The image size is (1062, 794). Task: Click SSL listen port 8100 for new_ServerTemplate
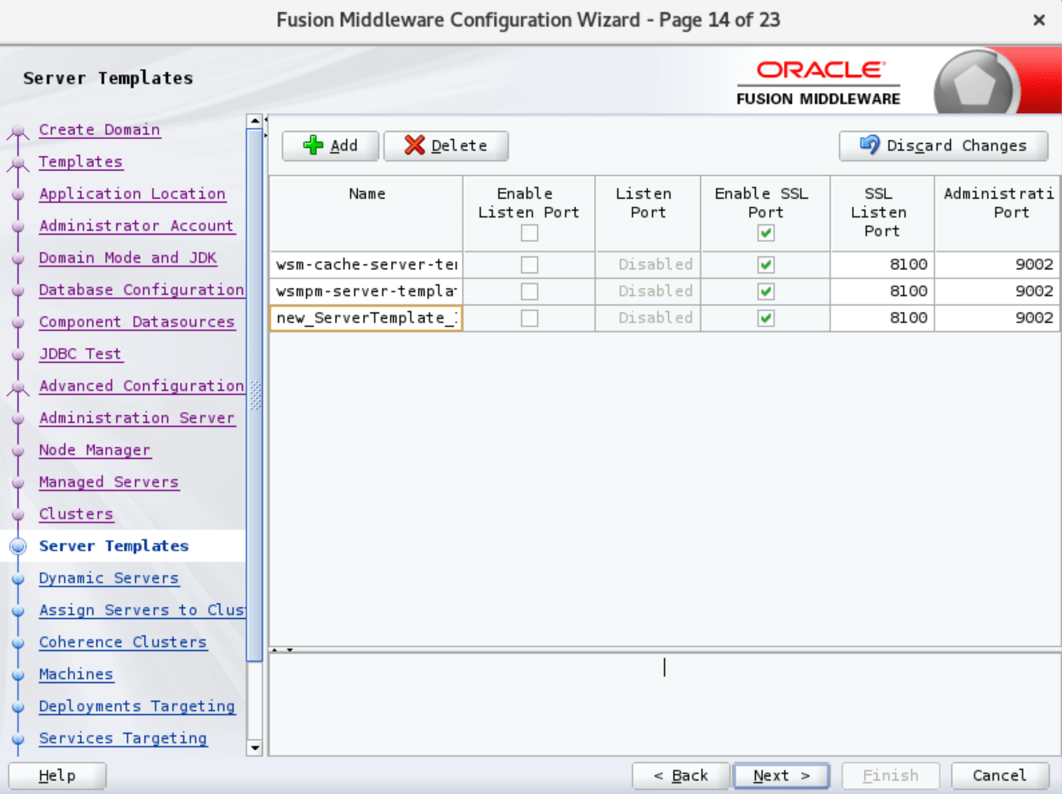coord(882,318)
